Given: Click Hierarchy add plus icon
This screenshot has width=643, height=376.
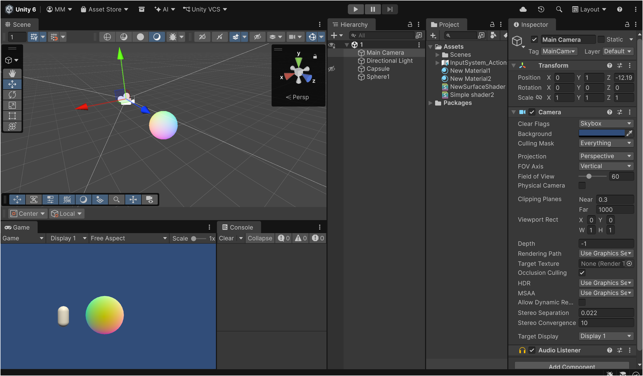Looking at the screenshot, I should [x=334, y=35].
